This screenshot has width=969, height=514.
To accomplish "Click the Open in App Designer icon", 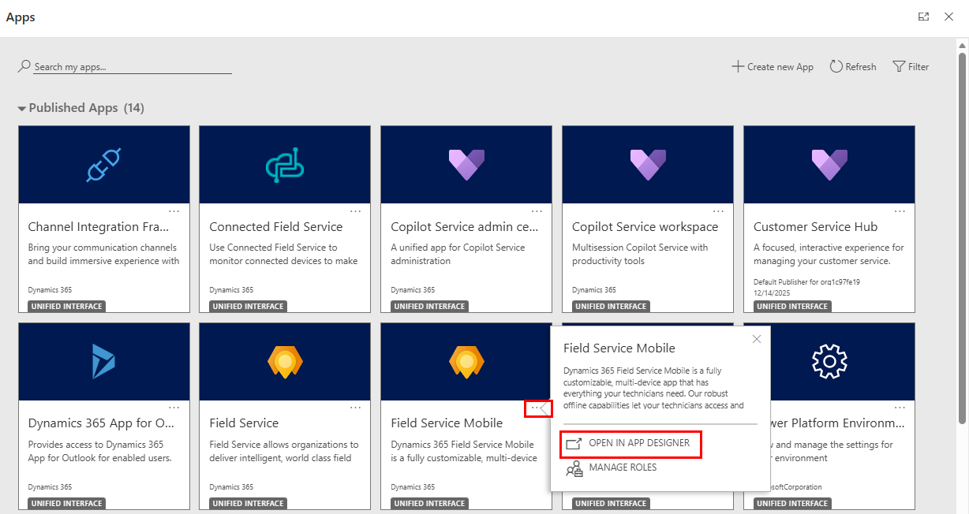I will 574,444.
